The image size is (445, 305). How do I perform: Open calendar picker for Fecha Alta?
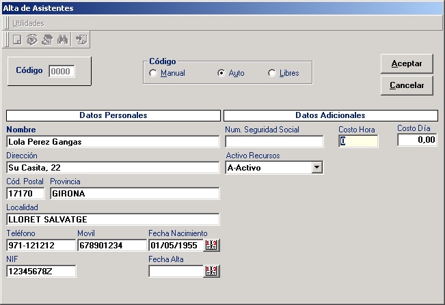coord(211,272)
